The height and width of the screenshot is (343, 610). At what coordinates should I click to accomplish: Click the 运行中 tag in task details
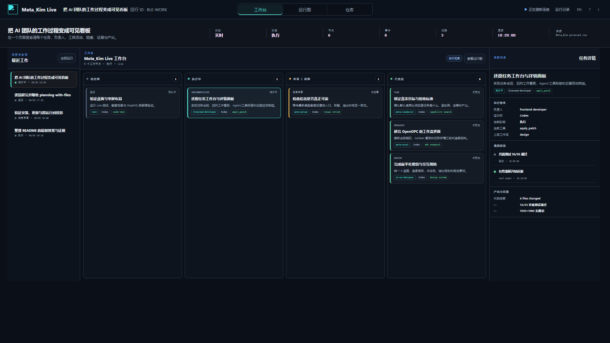pos(499,91)
